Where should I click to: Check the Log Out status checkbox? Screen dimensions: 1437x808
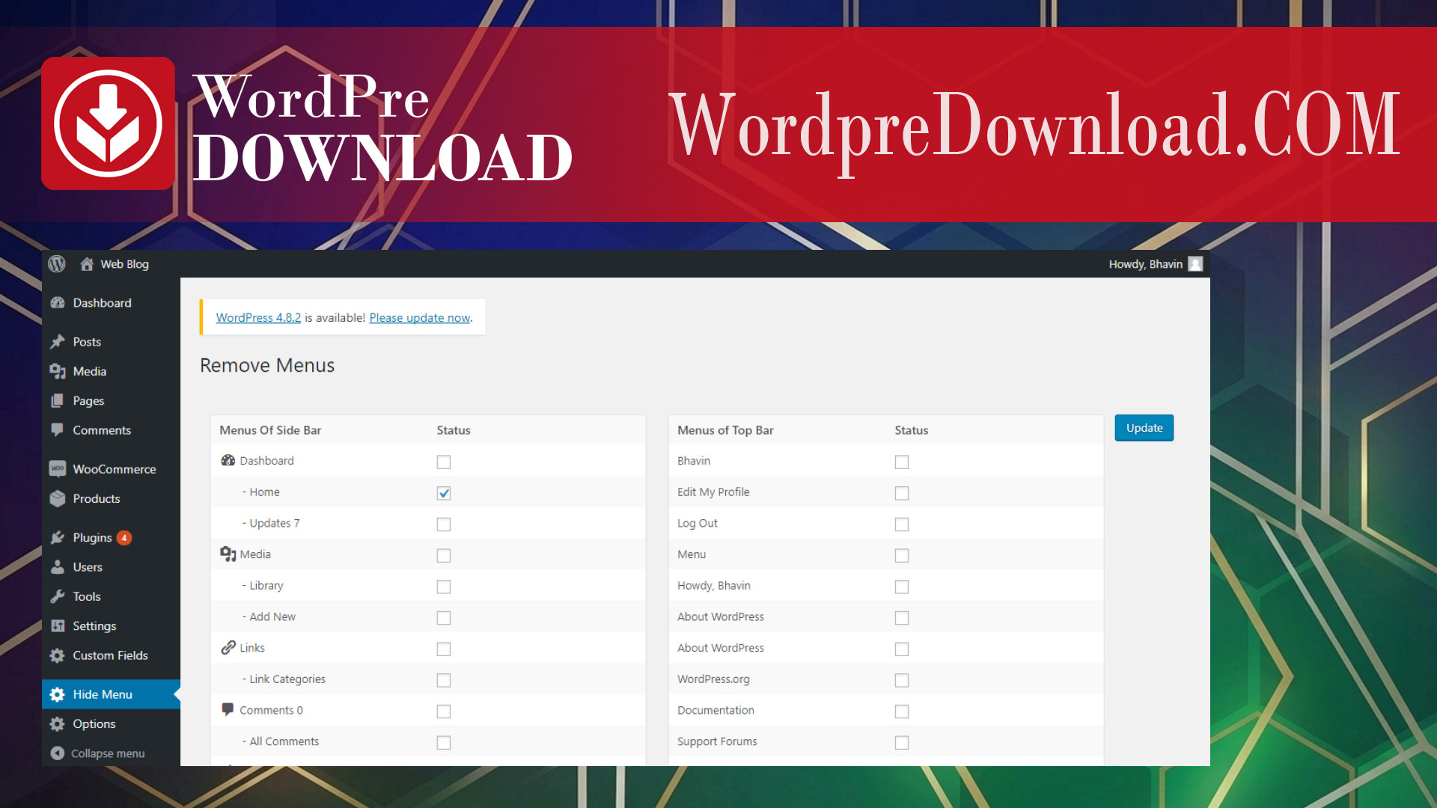[x=902, y=524]
